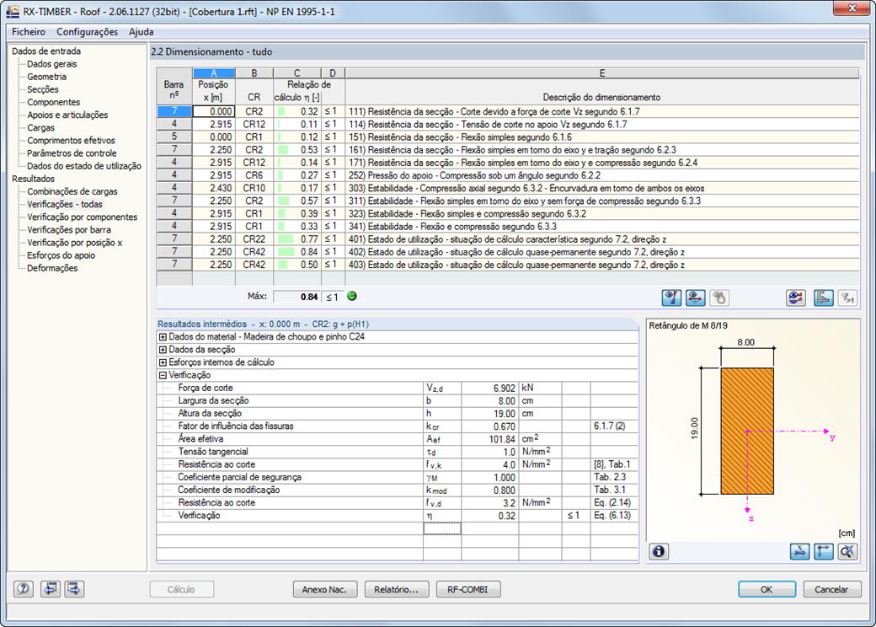Select Cargas in the navigator
Screen dimensions: 876x627
click(x=40, y=128)
